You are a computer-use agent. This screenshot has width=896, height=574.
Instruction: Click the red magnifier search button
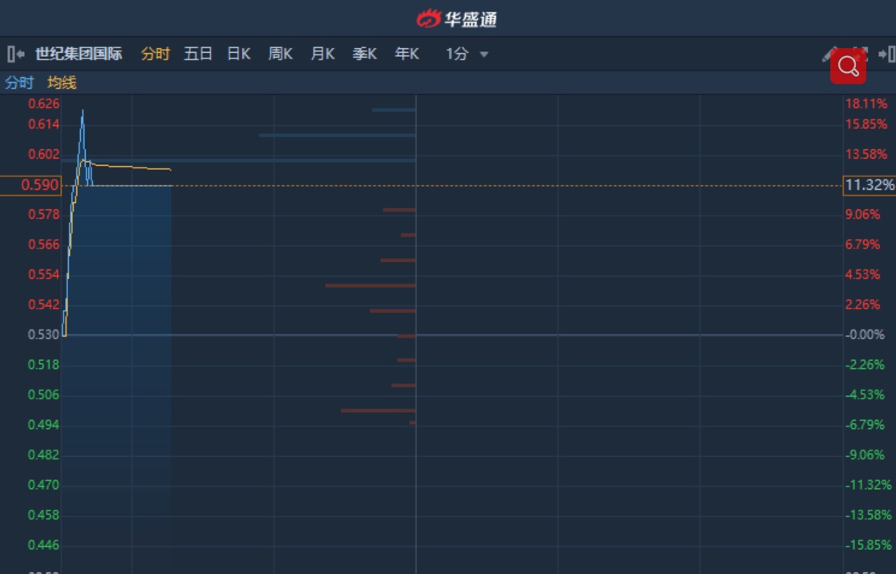tap(848, 66)
